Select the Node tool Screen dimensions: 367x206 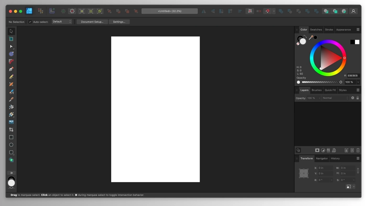[11, 47]
